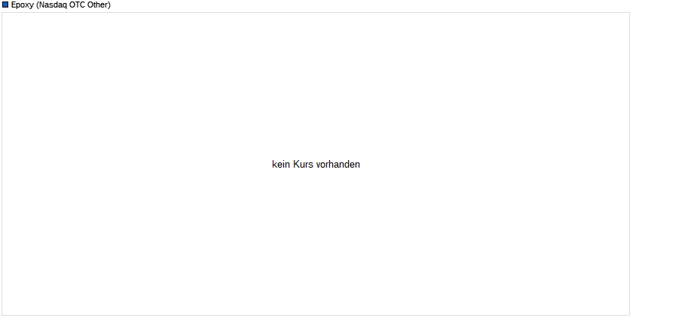Click the 'kein Kurs vorhanden' message

(316, 165)
